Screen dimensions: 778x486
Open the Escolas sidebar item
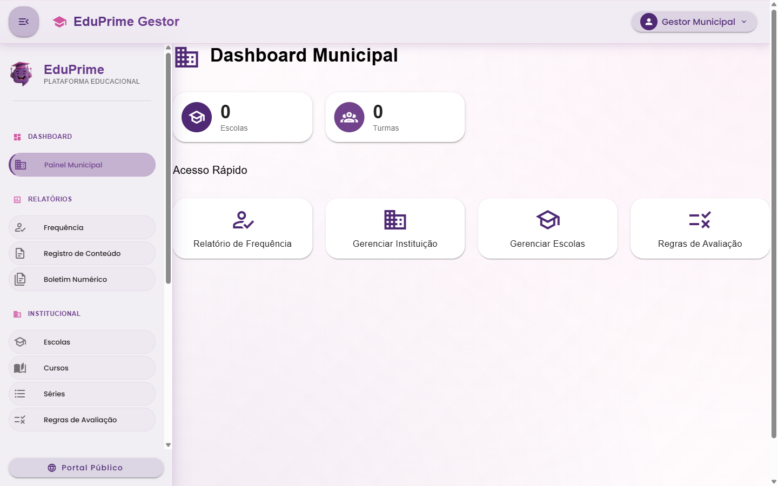pos(82,342)
